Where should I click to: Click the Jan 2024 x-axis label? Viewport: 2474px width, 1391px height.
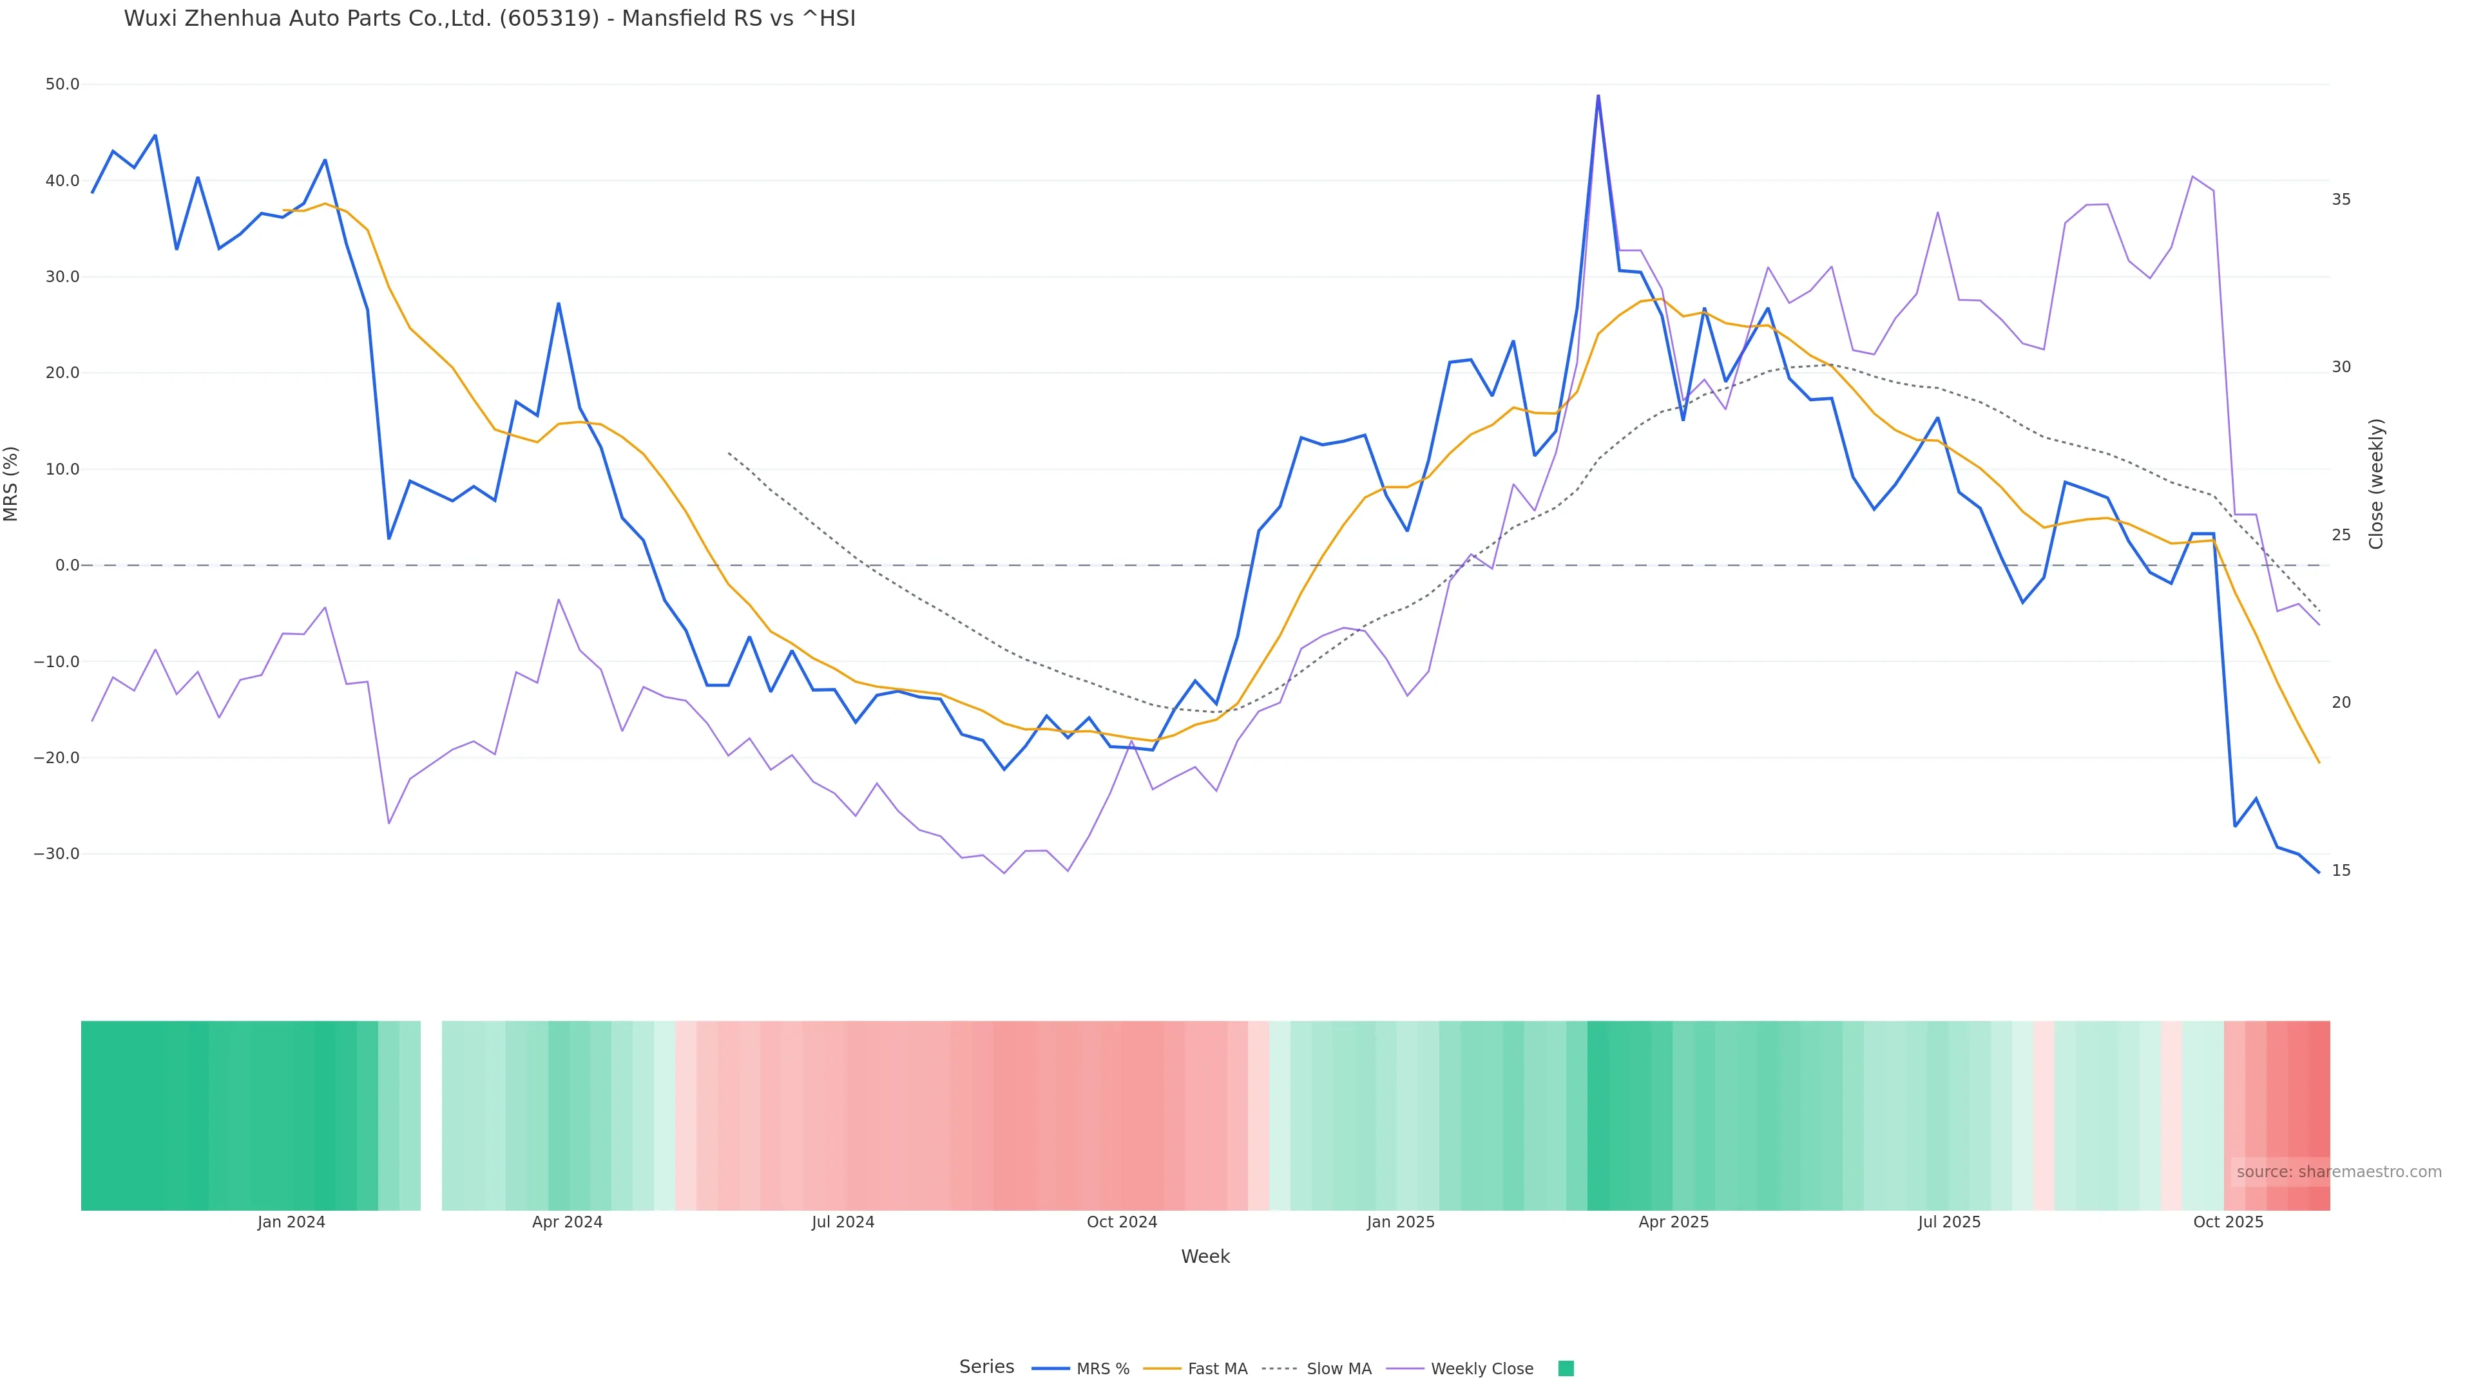pyautogui.click(x=291, y=1222)
